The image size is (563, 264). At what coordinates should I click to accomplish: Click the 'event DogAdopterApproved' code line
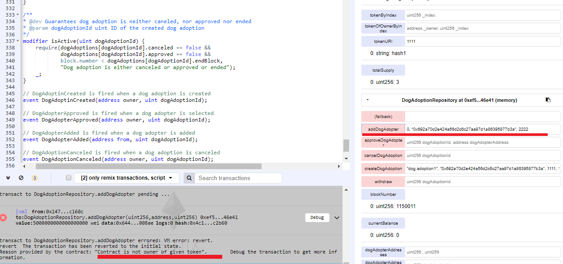pos(117,120)
